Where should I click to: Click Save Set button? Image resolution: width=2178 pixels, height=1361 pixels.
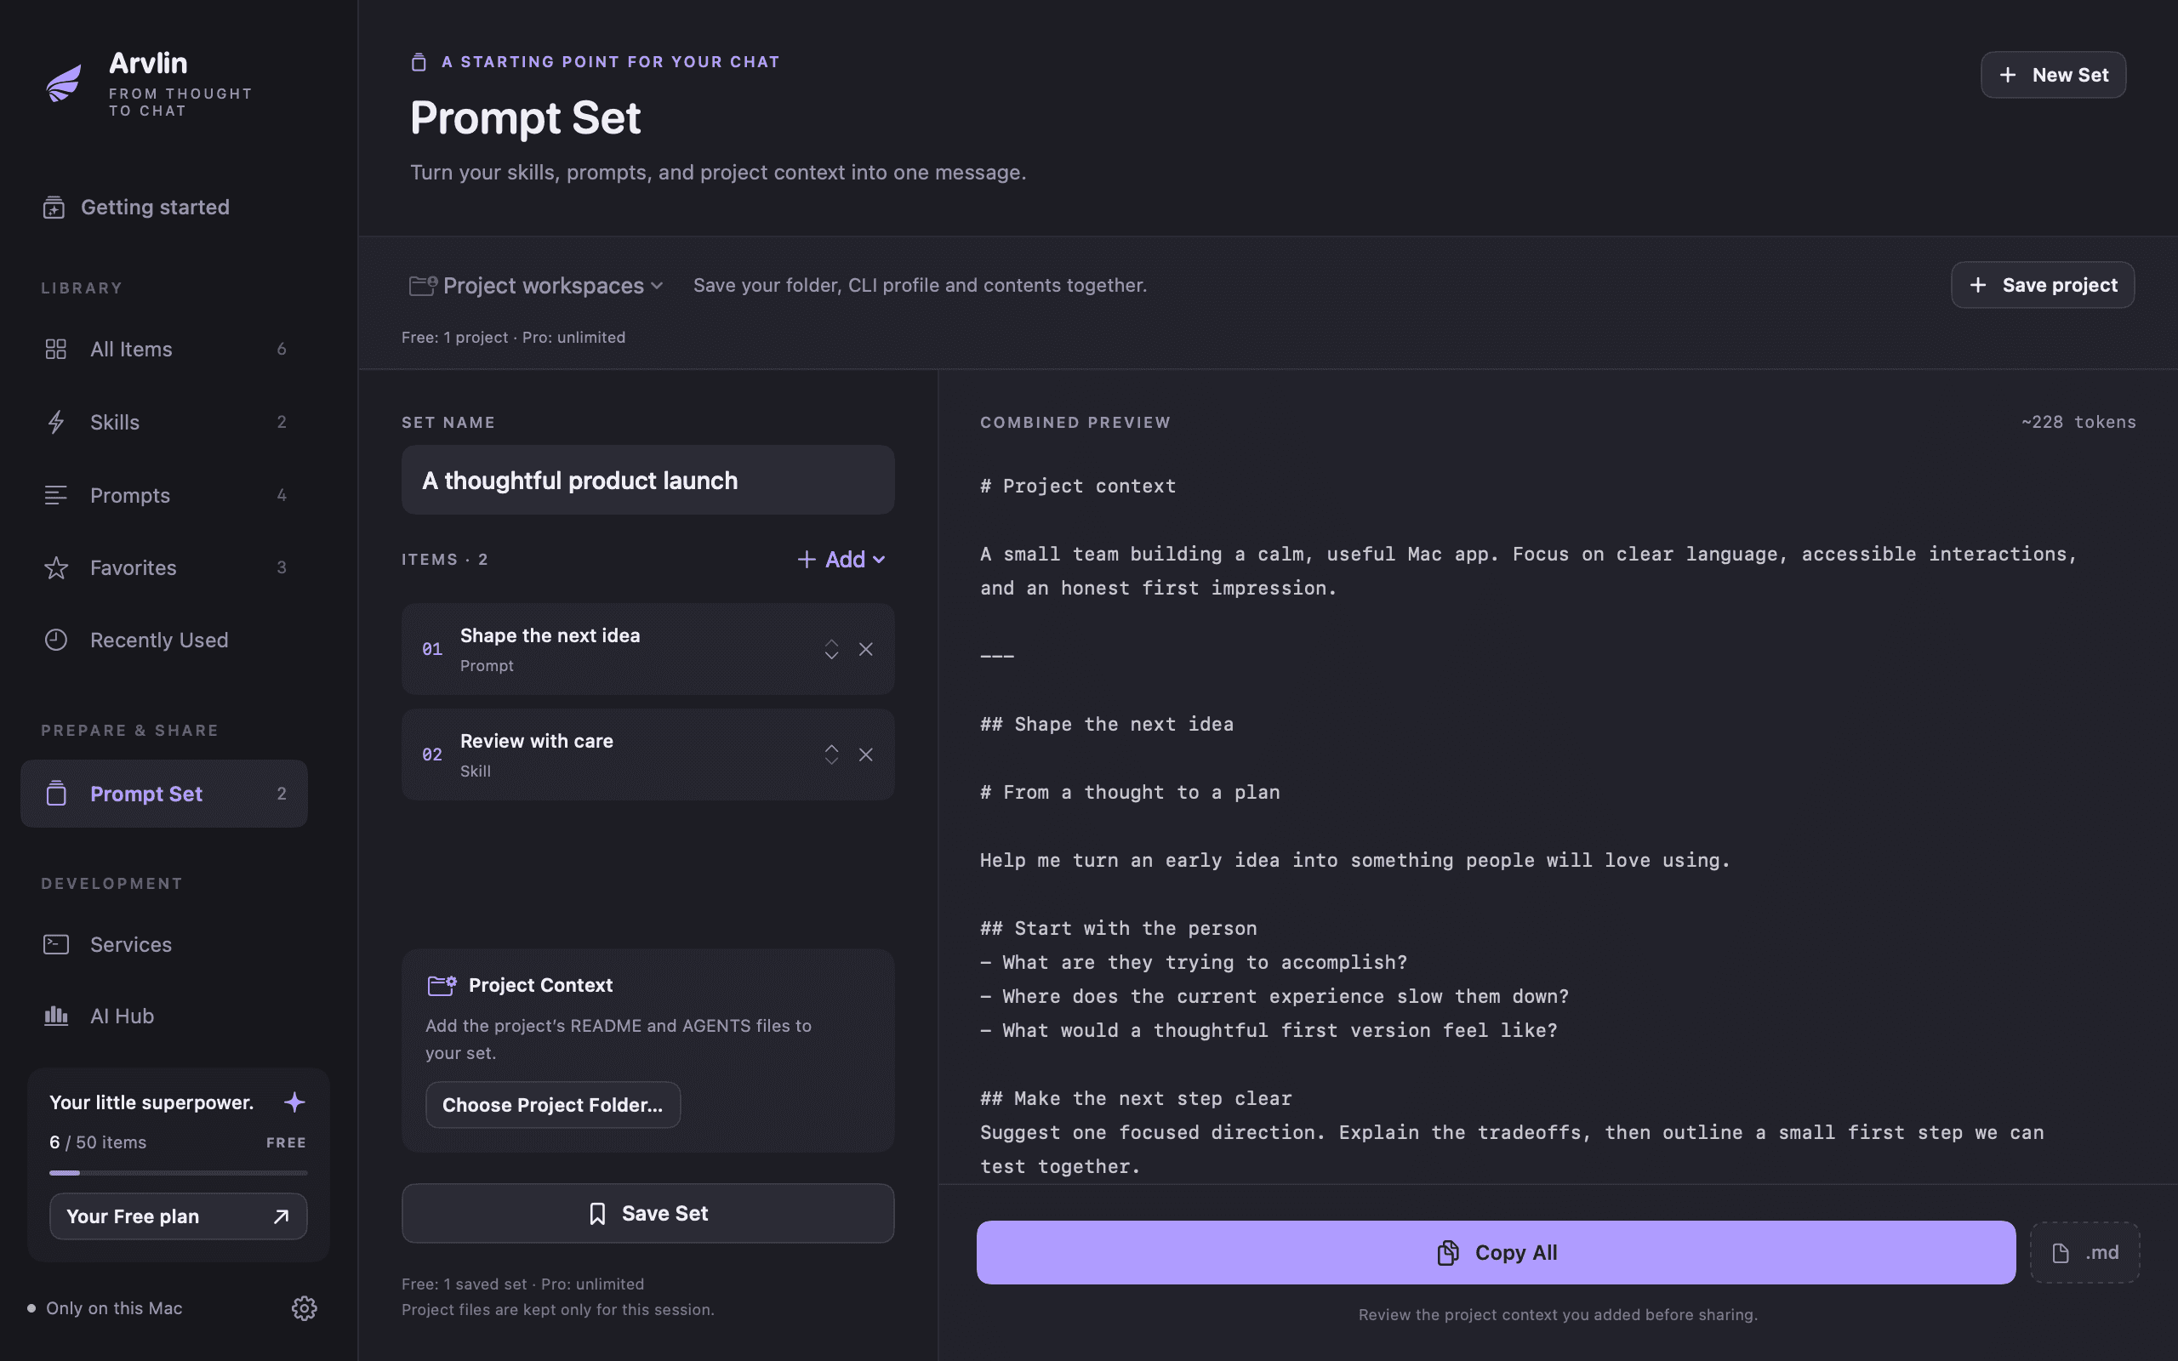[648, 1213]
